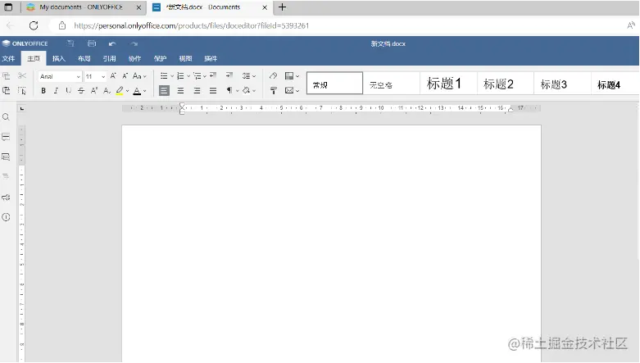Align text left
Viewport: 640px width, 363px height.
tap(164, 91)
